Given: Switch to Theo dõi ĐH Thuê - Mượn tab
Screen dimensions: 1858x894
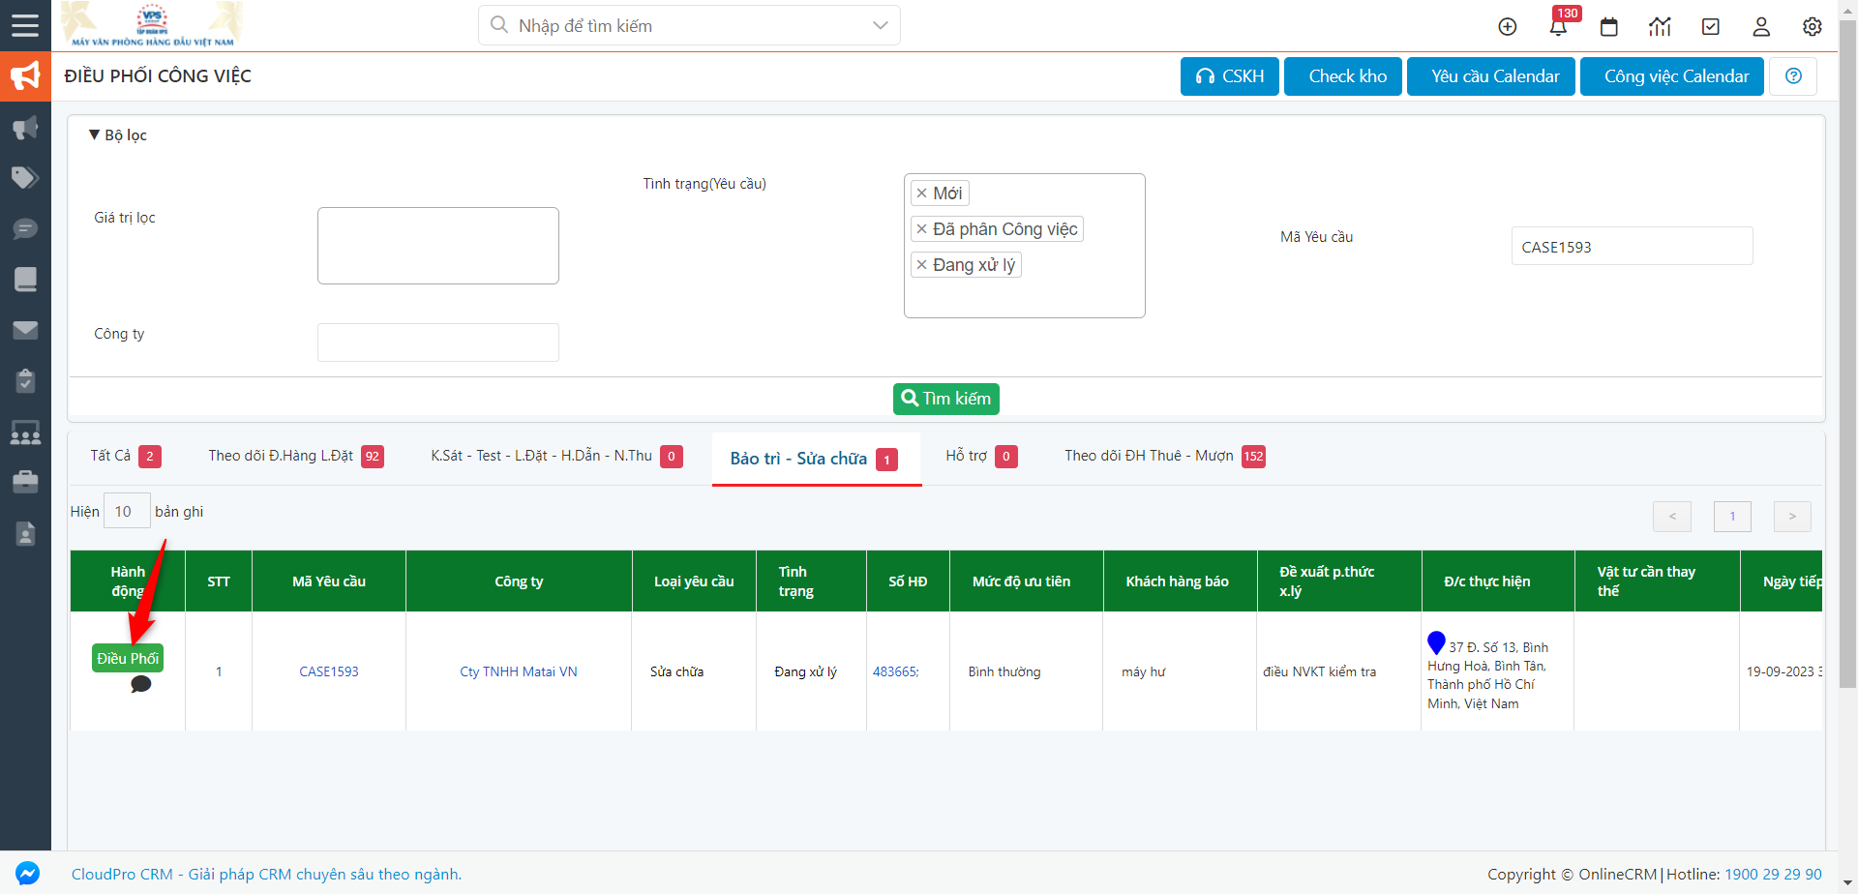Looking at the screenshot, I should pyautogui.click(x=1164, y=456).
